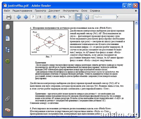
Task: Close the document with menu bar X
Action: point(136,11)
